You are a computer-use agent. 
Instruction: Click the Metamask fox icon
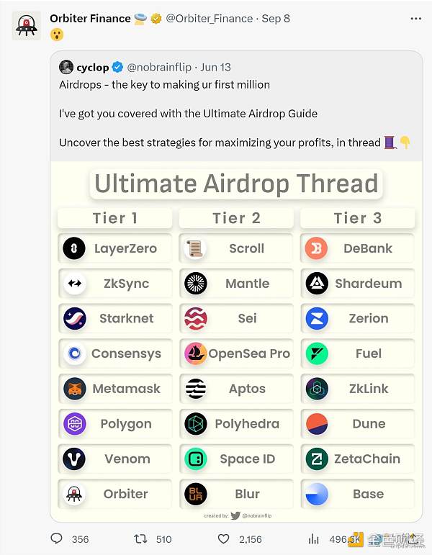[x=74, y=389]
